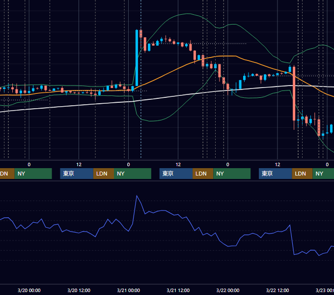This screenshot has height=295, width=334.
Task: Click the 東京 session bar above the 3/22 12:00 label
Action: 276,174
